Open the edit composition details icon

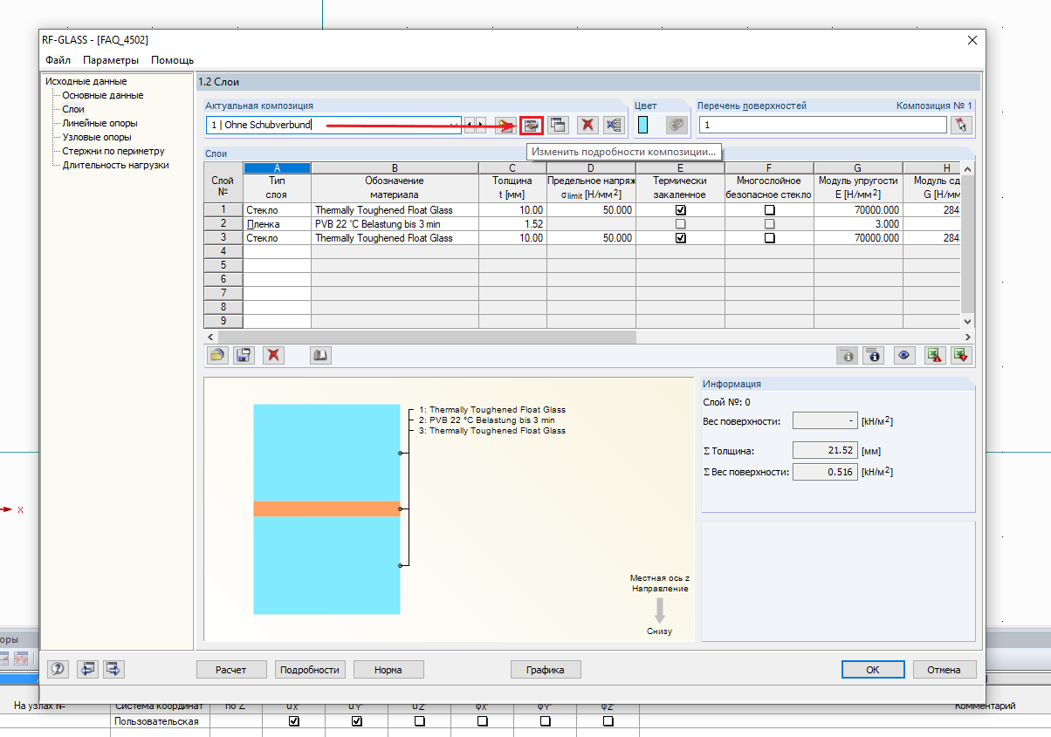coord(531,126)
